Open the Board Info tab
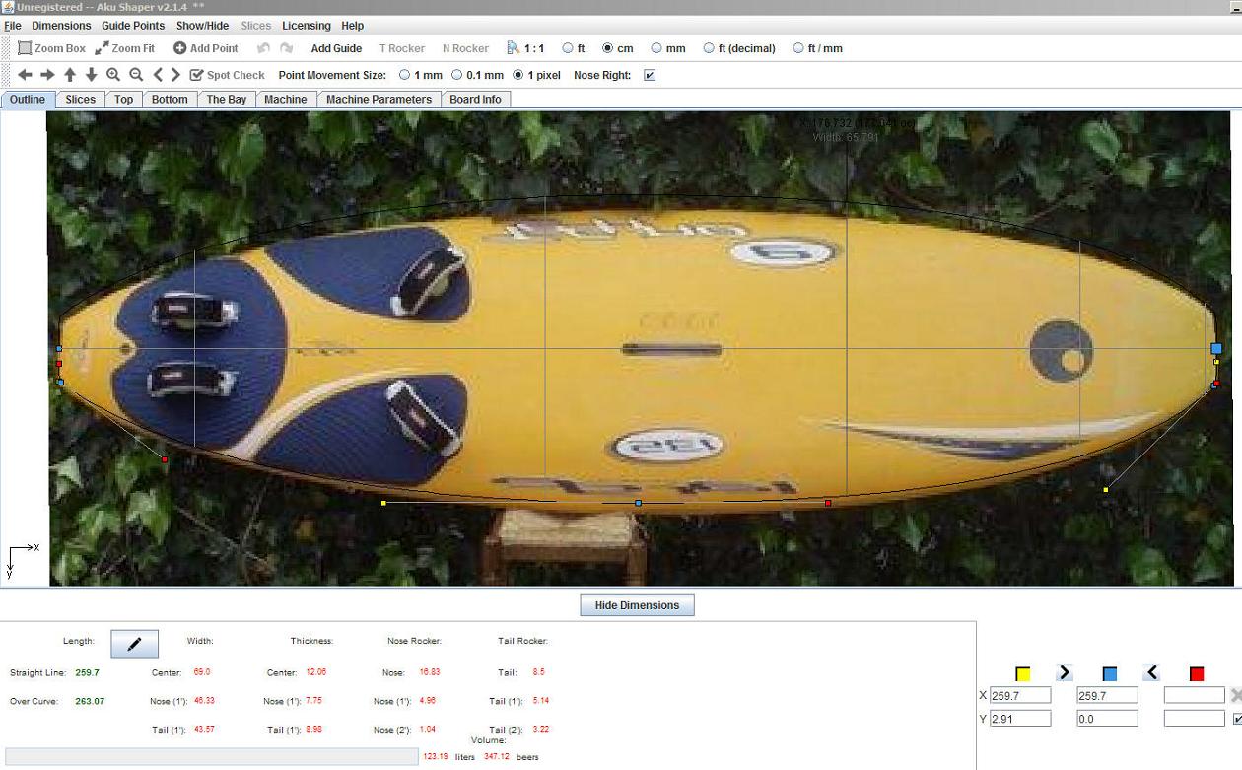 [475, 100]
